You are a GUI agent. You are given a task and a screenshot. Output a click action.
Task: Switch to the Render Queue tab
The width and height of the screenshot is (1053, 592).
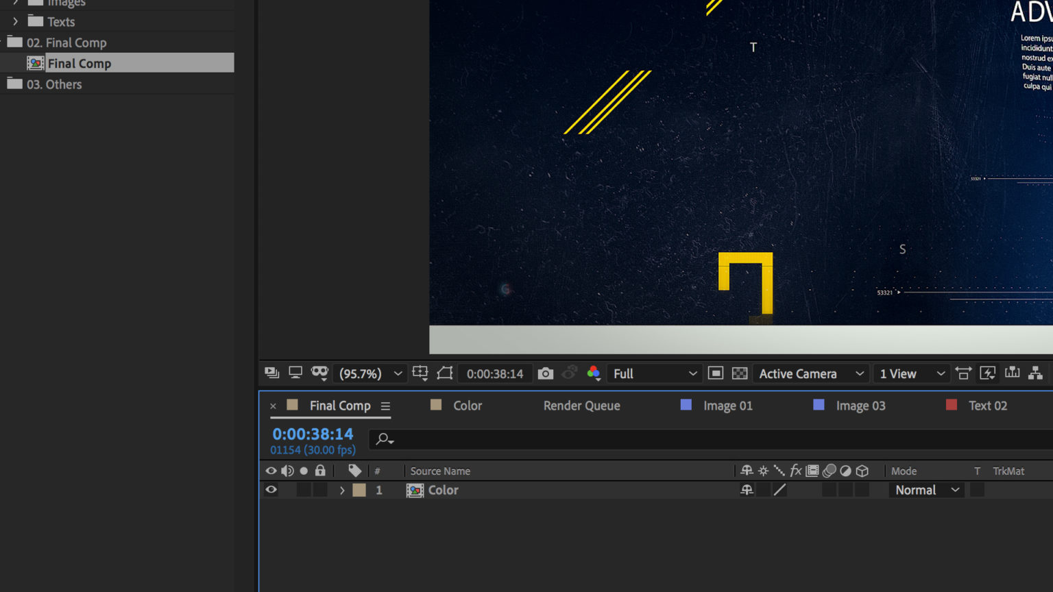pos(581,406)
